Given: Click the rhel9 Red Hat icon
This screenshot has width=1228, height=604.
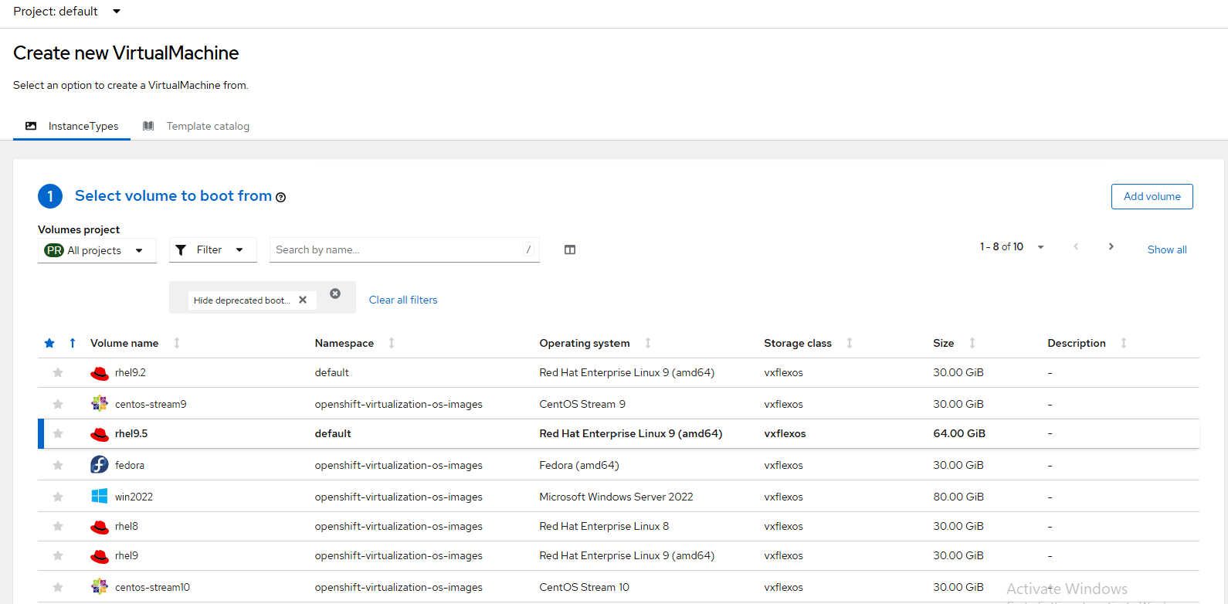Looking at the screenshot, I should (100, 556).
